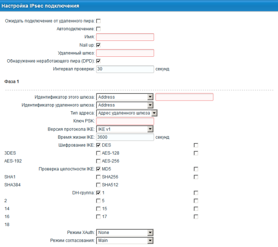Focus the Удаленный шлюз text field
This screenshot has width=278, height=247.
(125, 53)
